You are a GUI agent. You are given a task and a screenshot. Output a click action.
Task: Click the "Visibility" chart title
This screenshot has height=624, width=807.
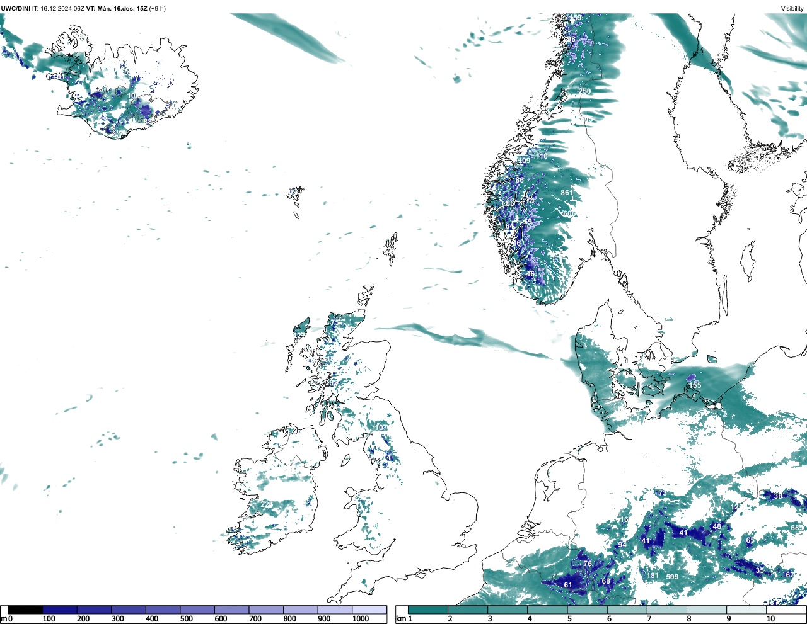pos(792,9)
